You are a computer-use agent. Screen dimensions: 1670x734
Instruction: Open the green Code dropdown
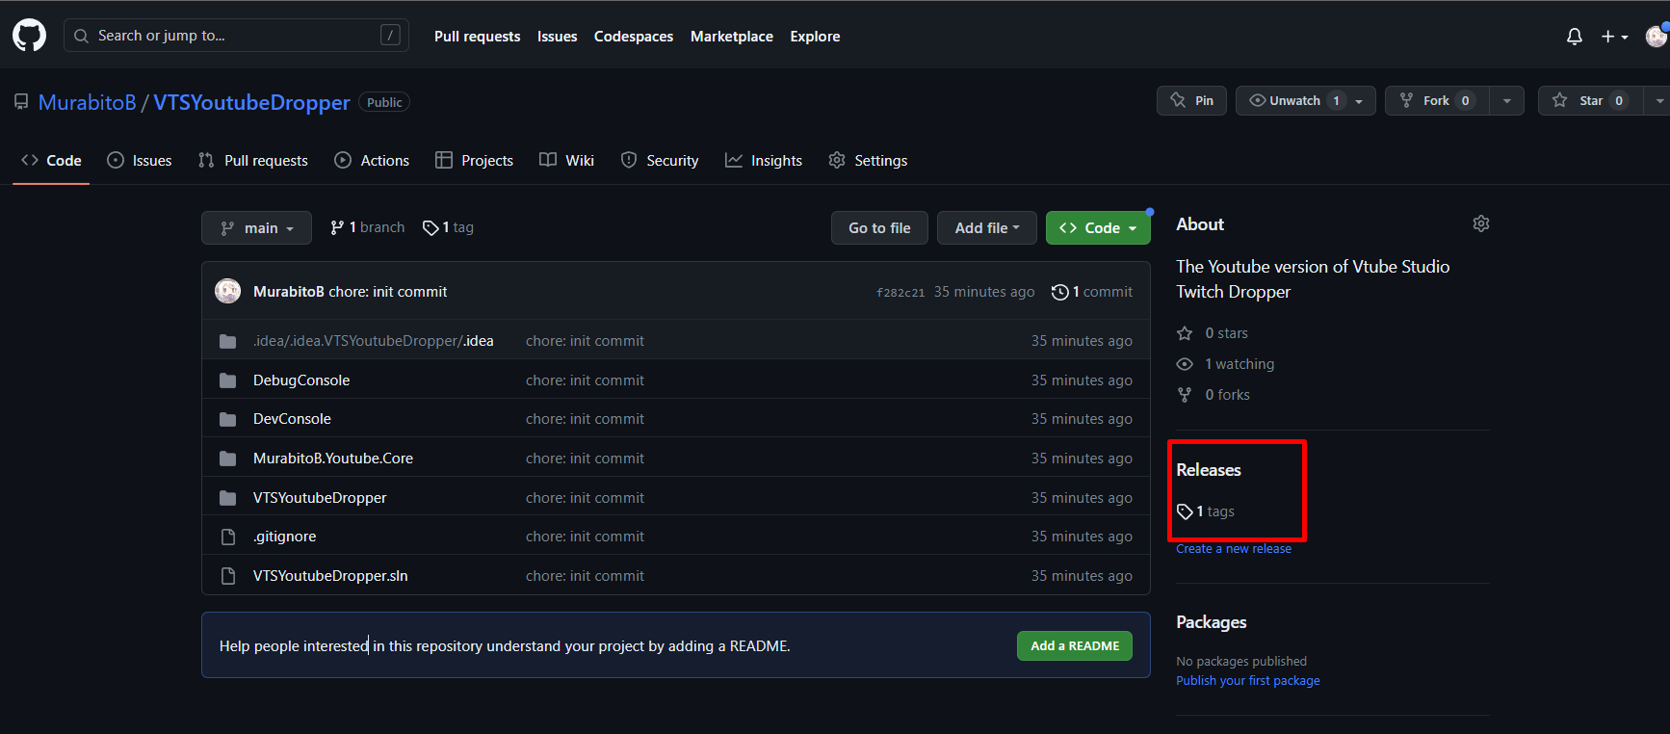tap(1098, 228)
